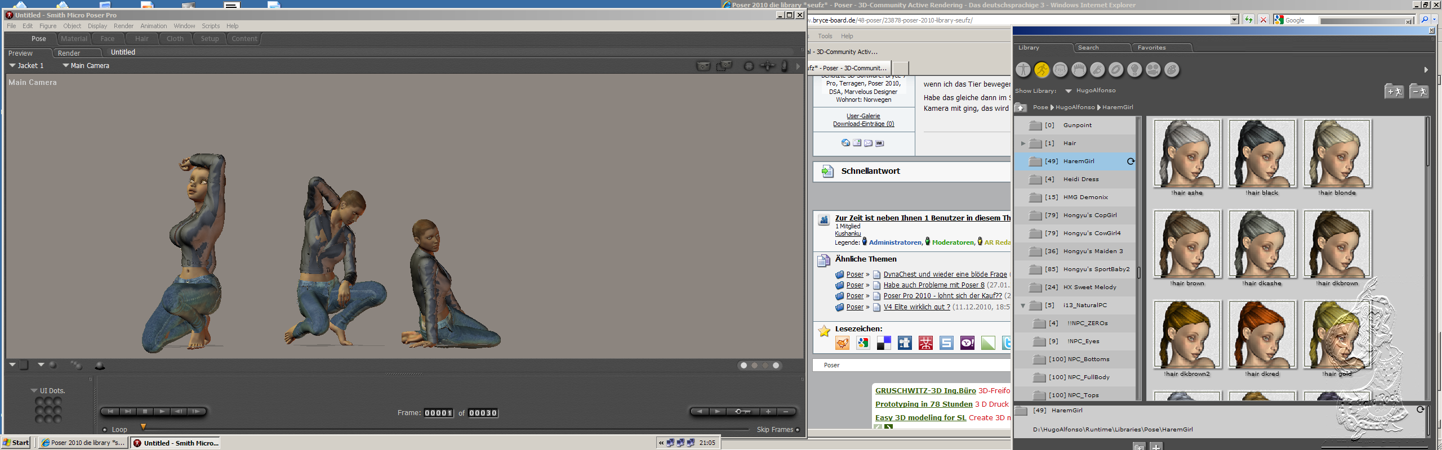Image resolution: width=1442 pixels, height=450 pixels.
Task: Click the Google bookmark icon in browser
Action: [x=863, y=343]
